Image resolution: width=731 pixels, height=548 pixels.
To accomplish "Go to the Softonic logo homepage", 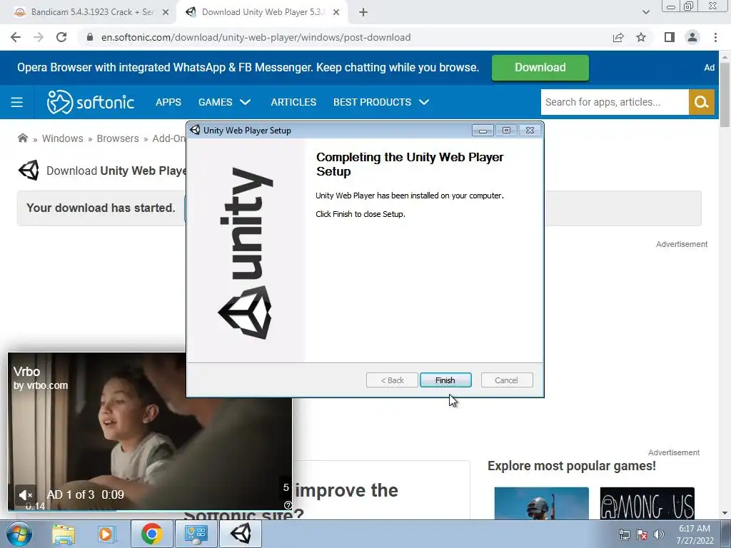I will point(91,102).
